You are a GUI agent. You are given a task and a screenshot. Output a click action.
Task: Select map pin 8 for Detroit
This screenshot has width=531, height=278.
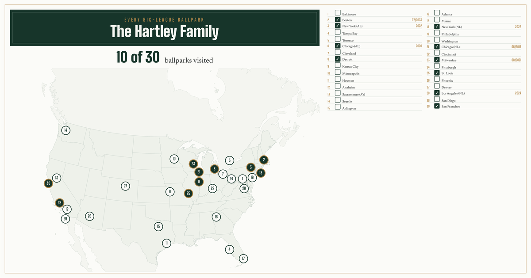point(214,169)
